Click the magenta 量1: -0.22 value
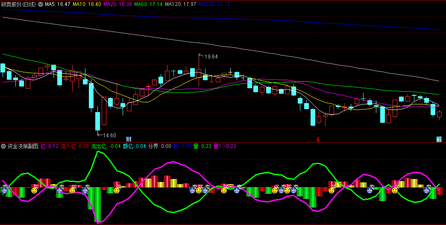This screenshot has width=446, height=225. click(225, 146)
